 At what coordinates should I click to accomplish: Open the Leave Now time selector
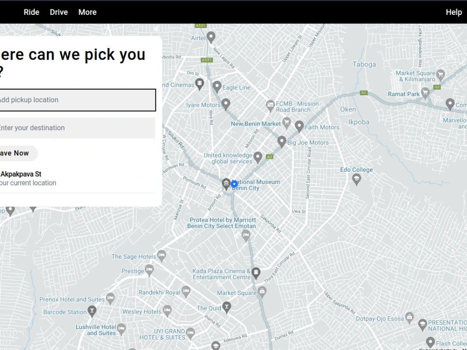[x=19, y=153]
